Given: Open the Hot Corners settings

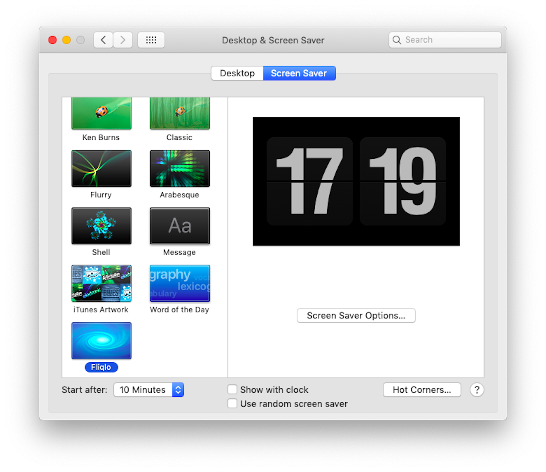Looking at the screenshot, I should click(421, 390).
